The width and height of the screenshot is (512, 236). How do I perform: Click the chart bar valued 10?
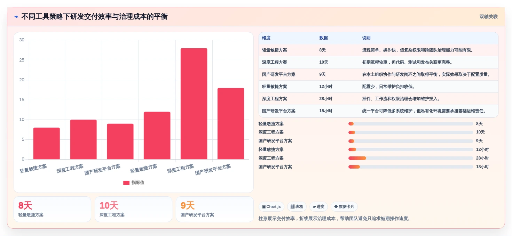pyautogui.click(x=83, y=139)
